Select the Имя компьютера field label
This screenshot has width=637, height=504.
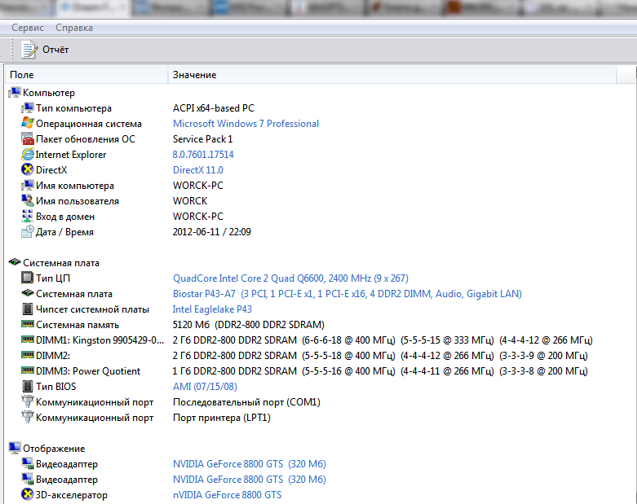click(75, 186)
